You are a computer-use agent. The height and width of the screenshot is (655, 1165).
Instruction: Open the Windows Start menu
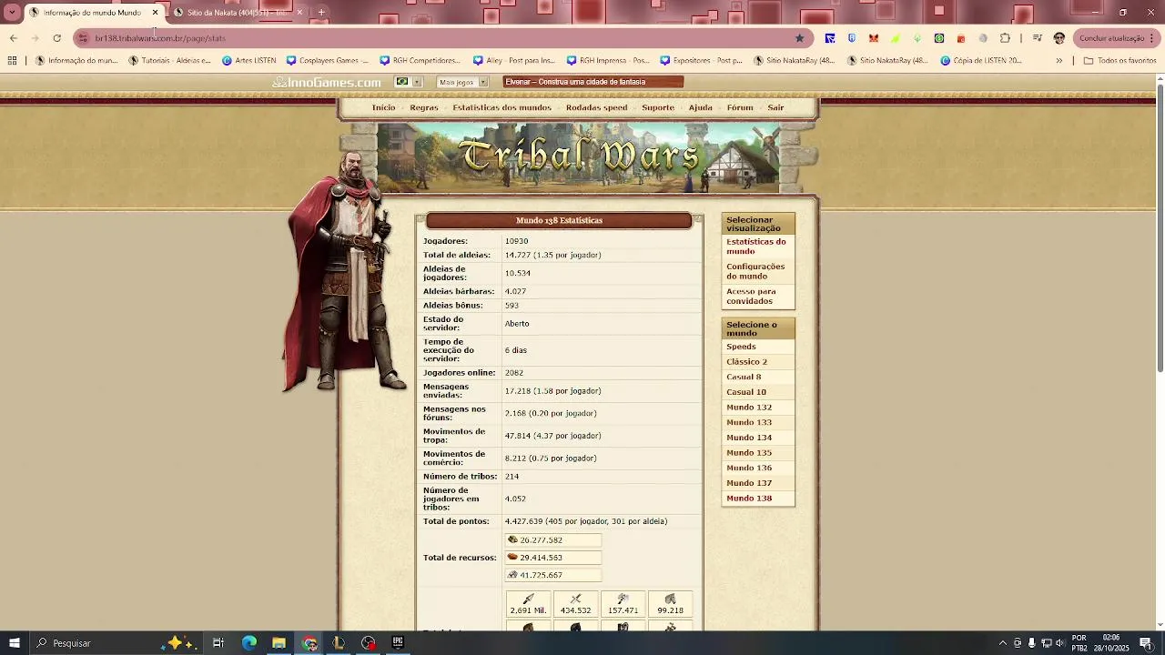coord(15,643)
